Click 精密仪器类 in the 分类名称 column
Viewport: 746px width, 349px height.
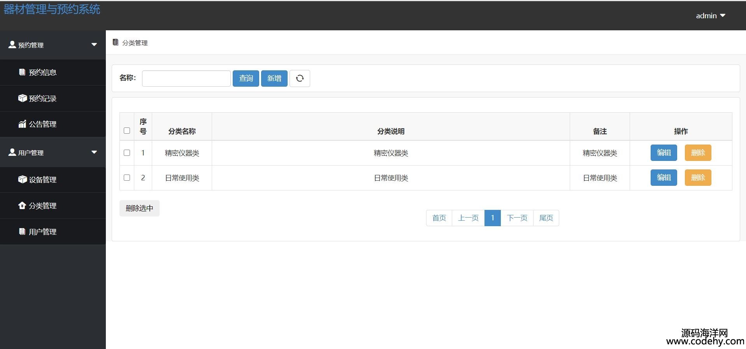[x=182, y=153]
